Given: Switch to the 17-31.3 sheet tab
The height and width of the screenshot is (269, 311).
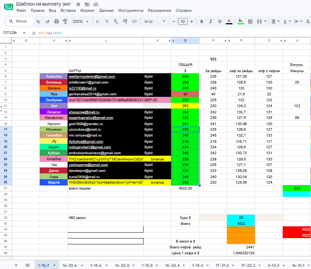Looking at the screenshot, I should (222, 265).
